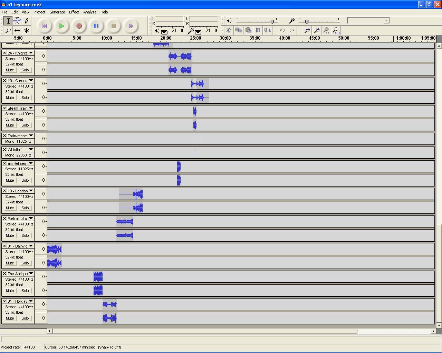Click the green Play button

coord(61,26)
